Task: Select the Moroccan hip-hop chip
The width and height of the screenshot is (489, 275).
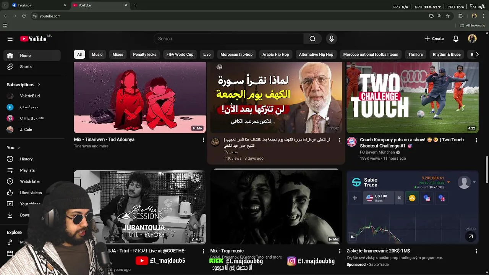Action: click(236, 54)
